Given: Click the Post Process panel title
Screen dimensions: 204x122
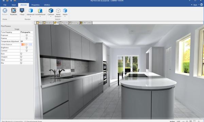Looking at the screenshot, I should (x=6, y=26).
